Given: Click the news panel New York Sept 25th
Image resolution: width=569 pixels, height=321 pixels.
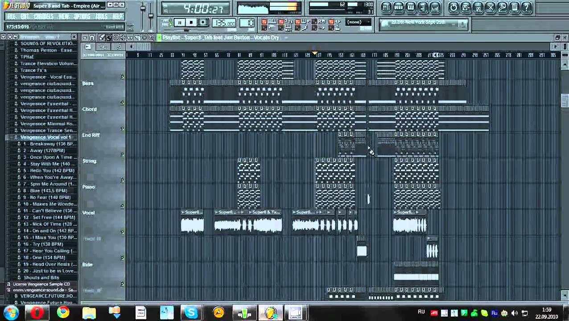Looking at the screenshot, I should pos(424,24).
